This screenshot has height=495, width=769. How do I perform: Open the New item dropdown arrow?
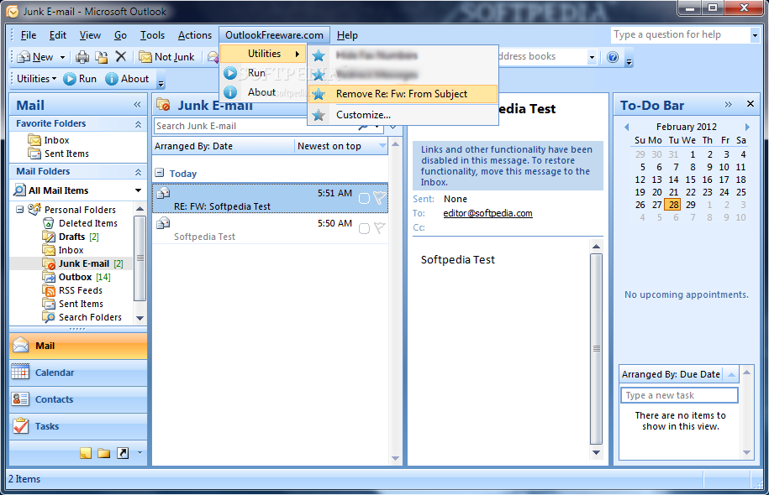click(62, 57)
